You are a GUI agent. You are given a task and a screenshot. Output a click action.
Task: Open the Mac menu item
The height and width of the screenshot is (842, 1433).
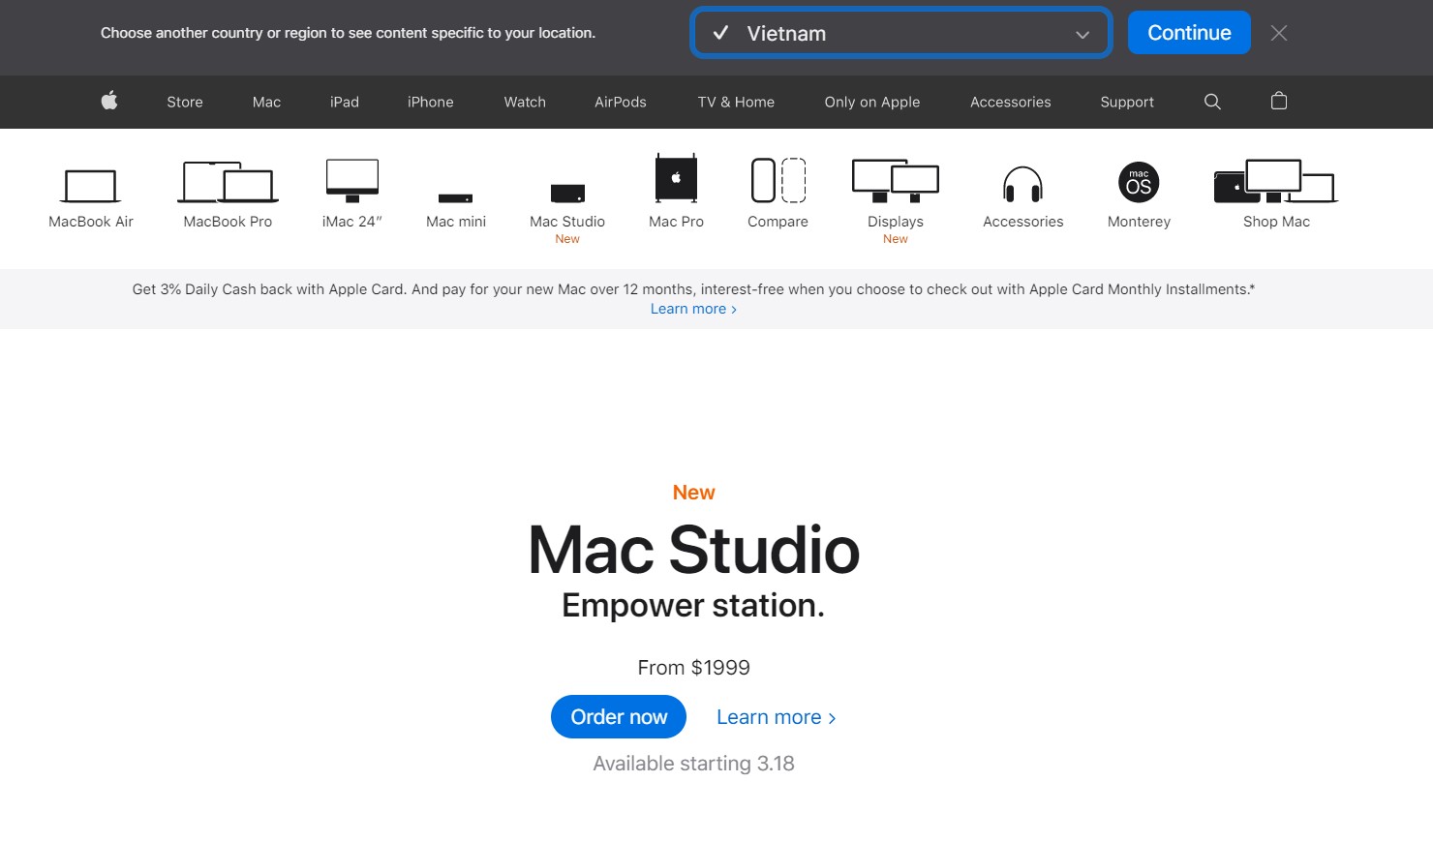(266, 102)
